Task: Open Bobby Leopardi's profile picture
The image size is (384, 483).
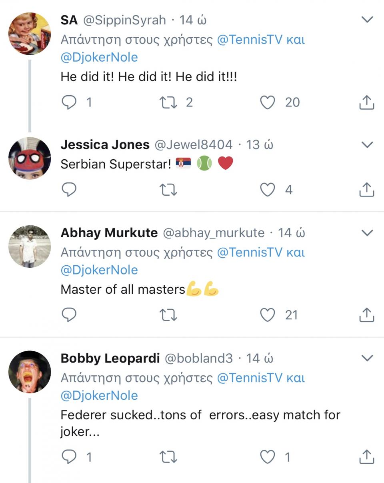Action: [x=30, y=372]
